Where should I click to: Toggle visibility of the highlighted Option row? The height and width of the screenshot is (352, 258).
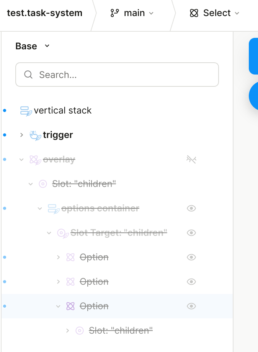coord(191,306)
